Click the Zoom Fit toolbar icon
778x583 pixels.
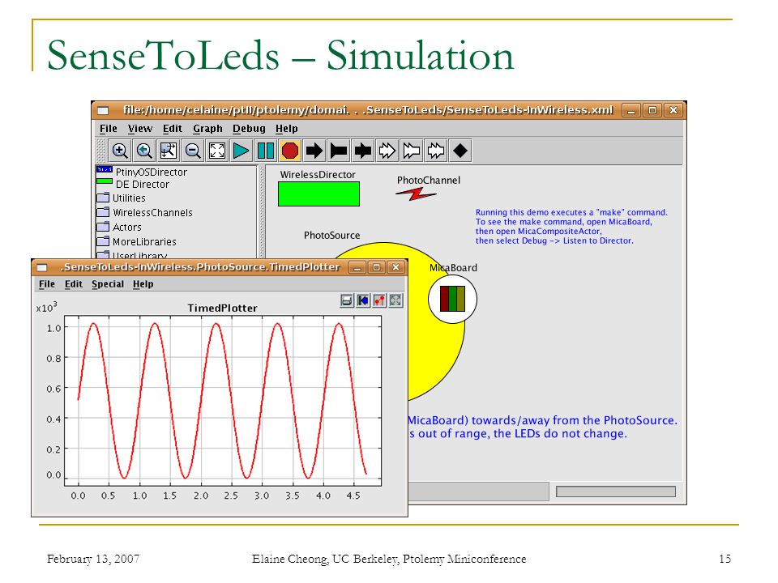point(169,151)
